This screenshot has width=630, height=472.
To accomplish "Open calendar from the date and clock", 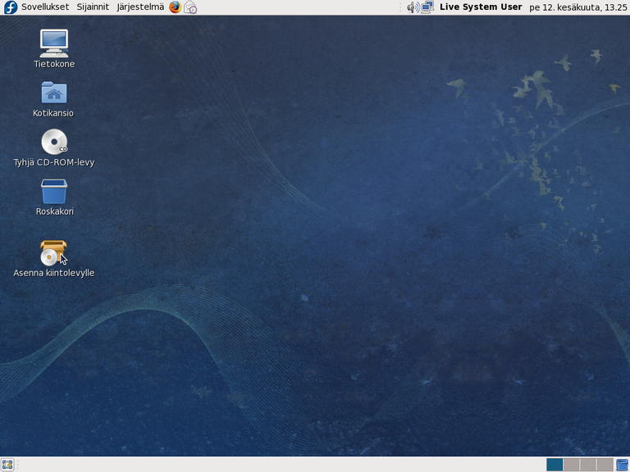I will pos(577,7).
